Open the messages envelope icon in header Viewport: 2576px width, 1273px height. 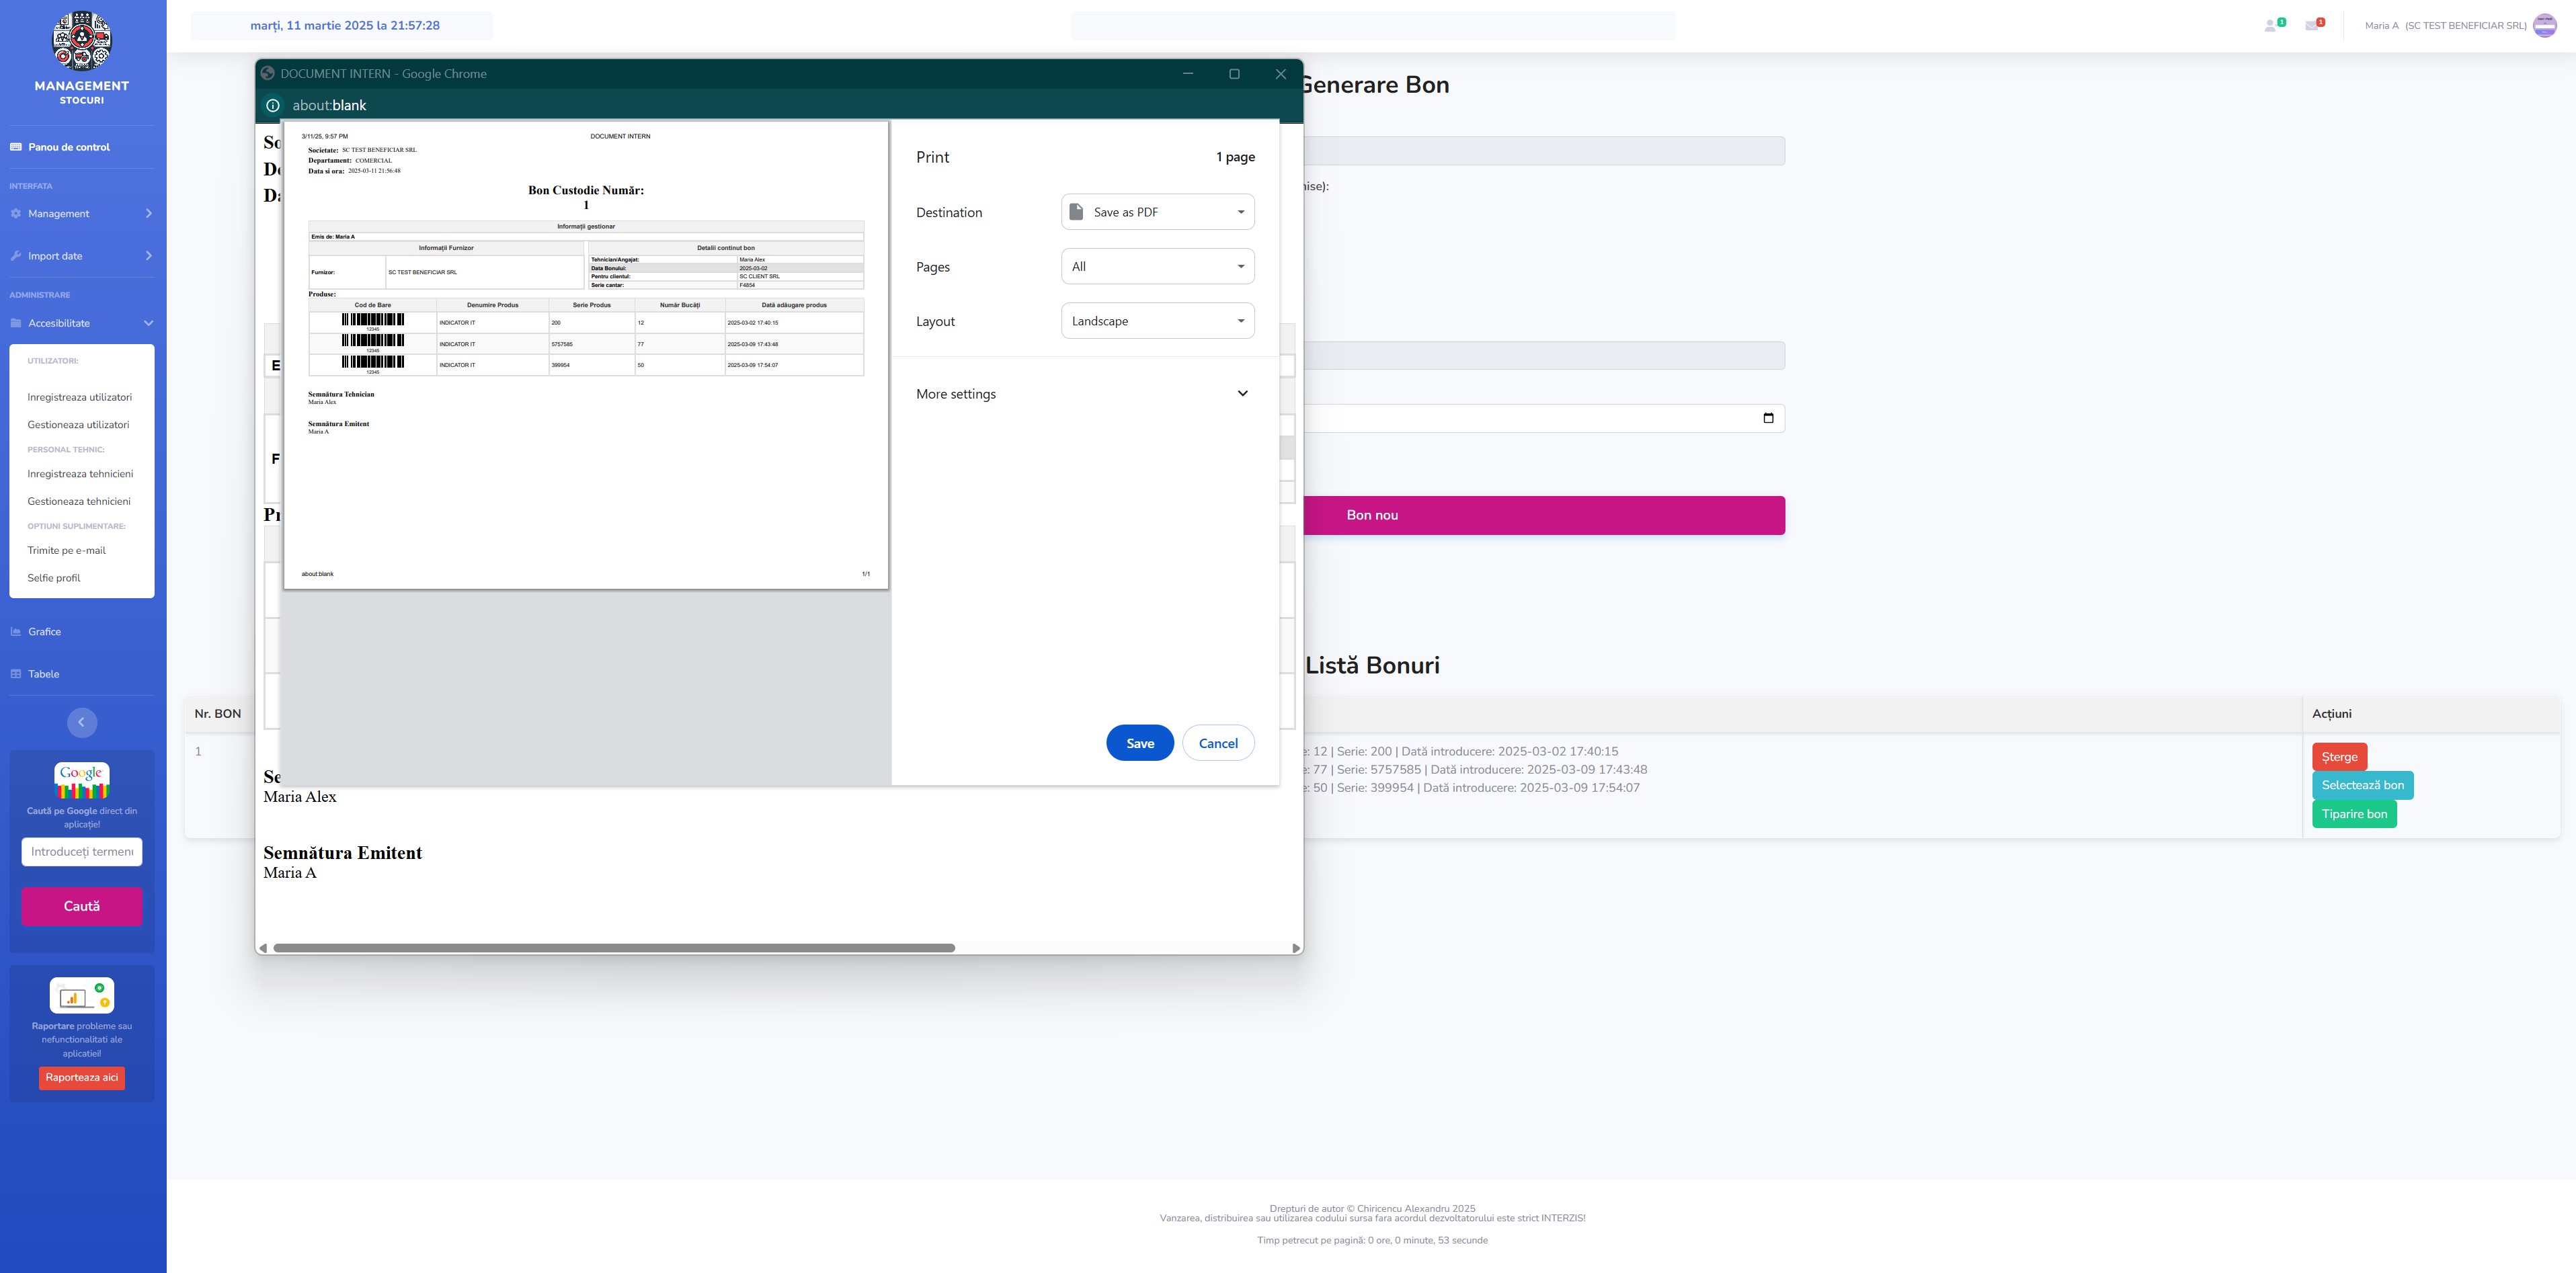click(2311, 25)
